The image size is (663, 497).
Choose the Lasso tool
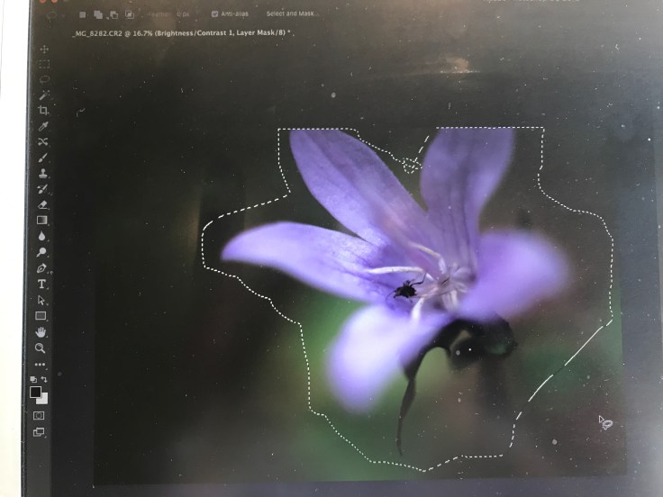(x=44, y=79)
